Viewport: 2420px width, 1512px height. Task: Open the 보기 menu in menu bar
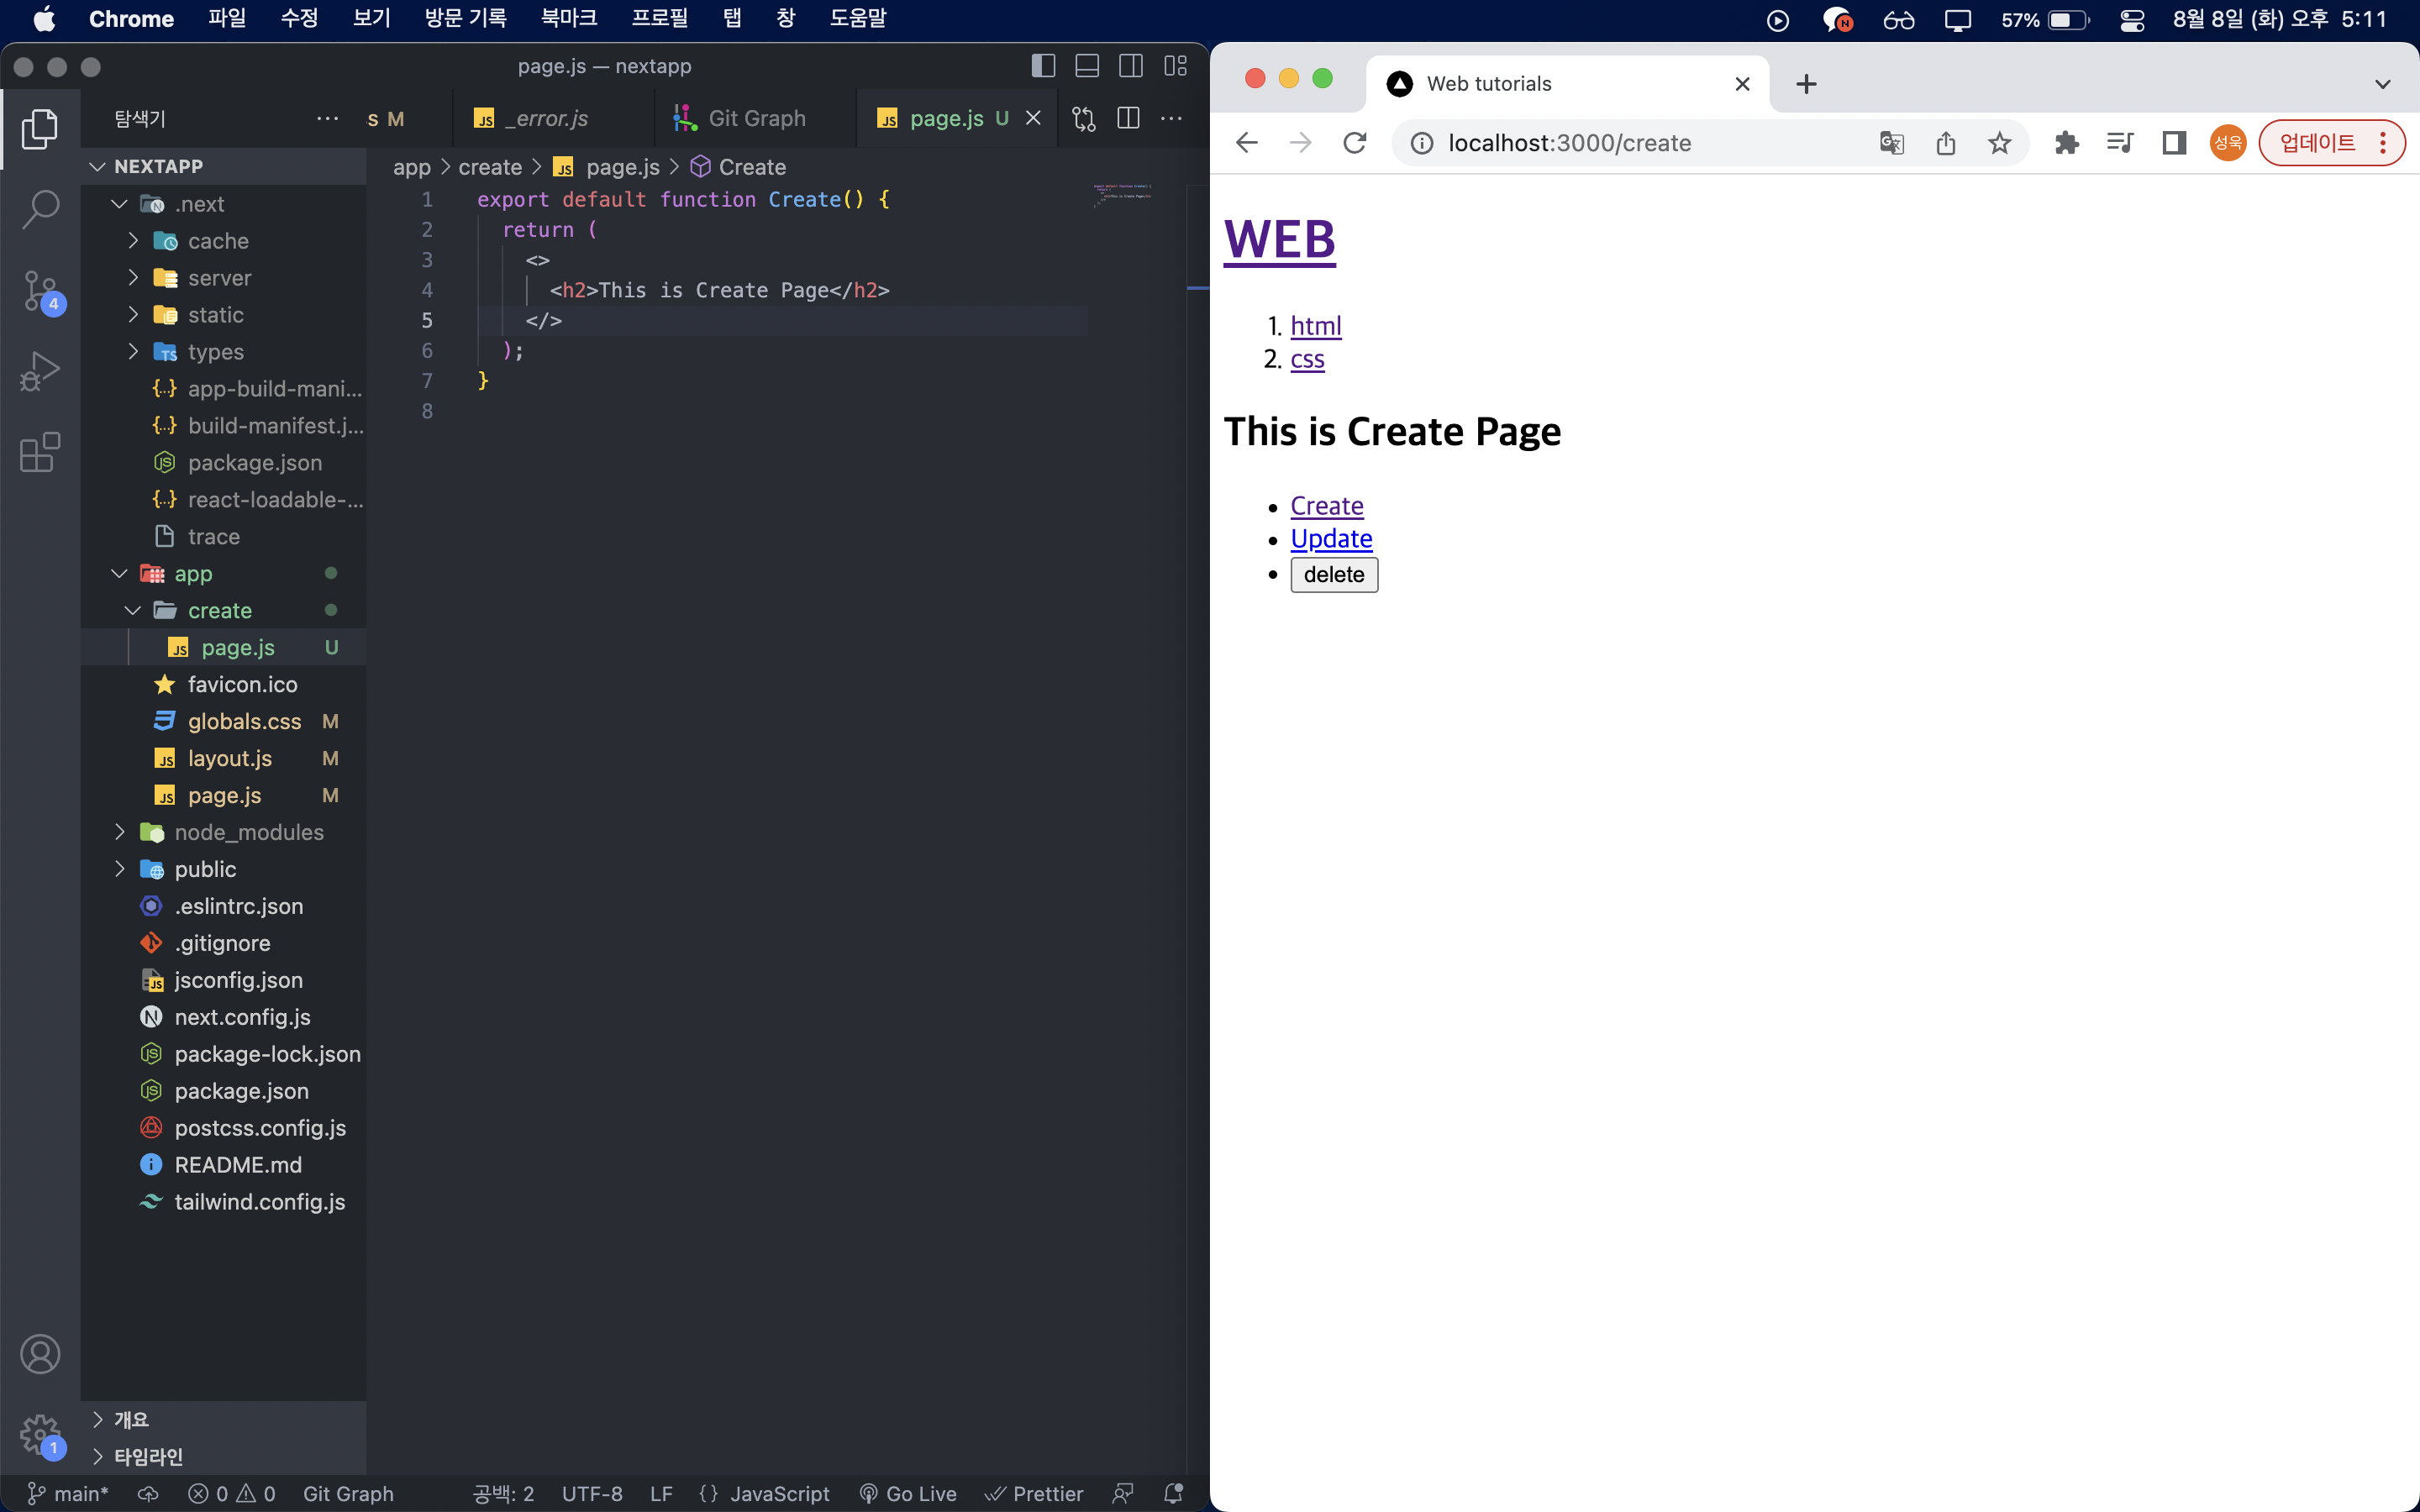coord(371,19)
